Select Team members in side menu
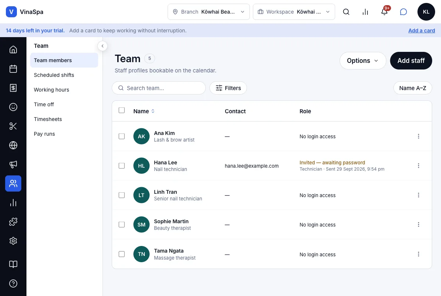The width and height of the screenshot is (441, 296). [x=64, y=60]
